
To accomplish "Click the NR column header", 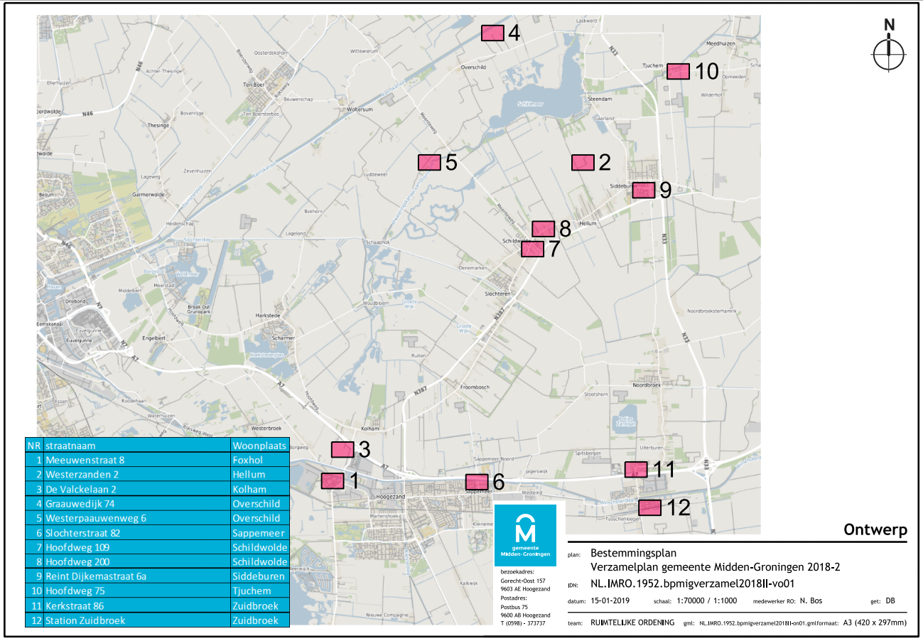I will click(33, 446).
